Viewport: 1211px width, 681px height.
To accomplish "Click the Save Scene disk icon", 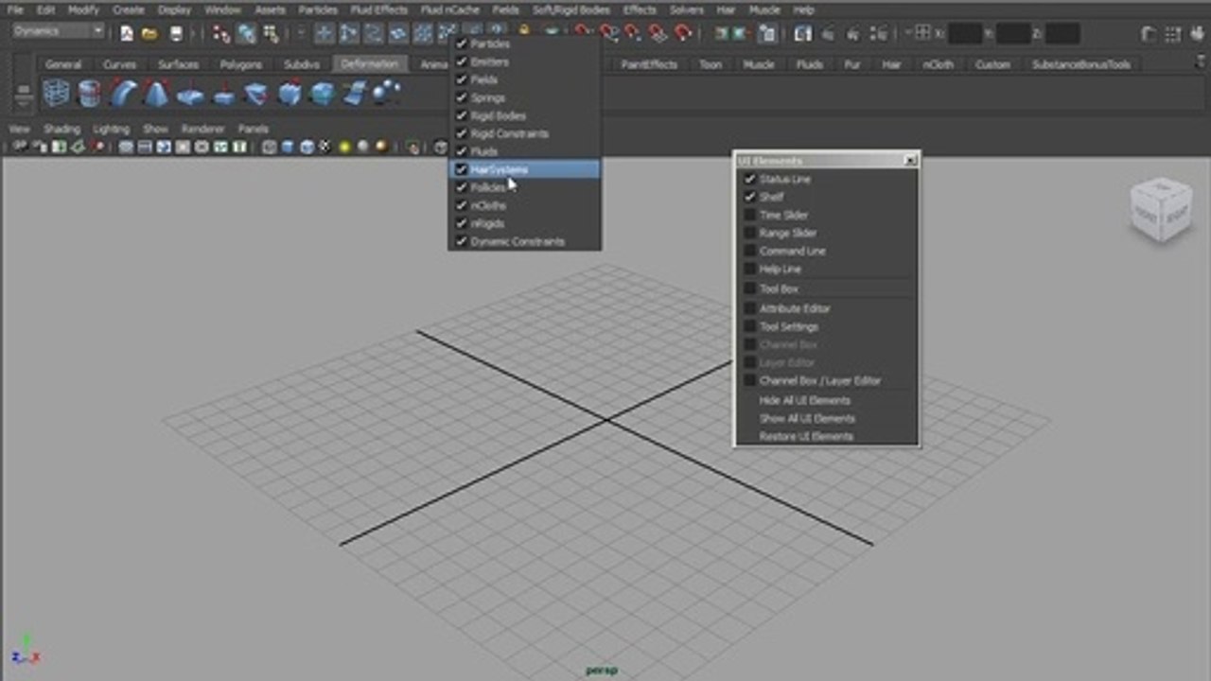I will (176, 34).
